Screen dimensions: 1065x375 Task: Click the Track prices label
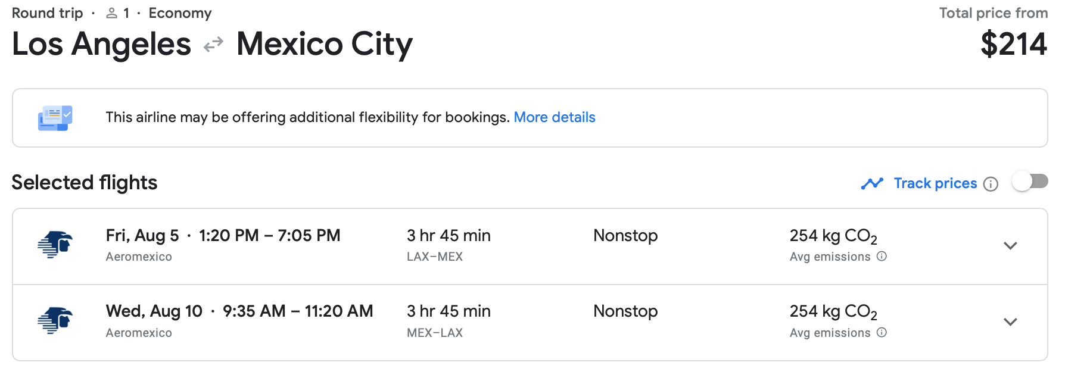point(935,183)
